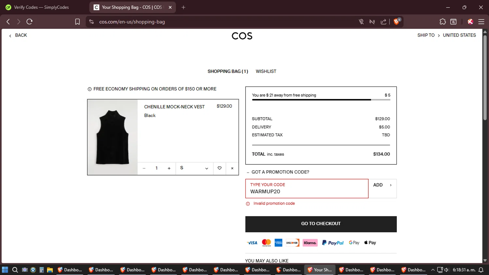Open the browser hamburger menu
Screen dimensions: 489x275
(481, 22)
